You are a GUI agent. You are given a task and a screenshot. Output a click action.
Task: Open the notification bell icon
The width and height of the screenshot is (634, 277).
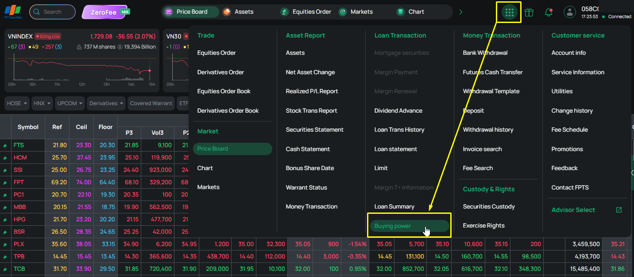click(549, 12)
